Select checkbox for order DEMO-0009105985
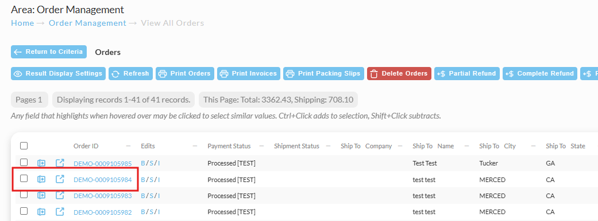This screenshot has width=598, height=221. [x=24, y=162]
